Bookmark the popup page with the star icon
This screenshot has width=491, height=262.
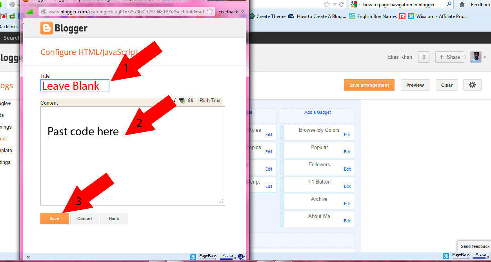pyautogui.click(x=210, y=12)
